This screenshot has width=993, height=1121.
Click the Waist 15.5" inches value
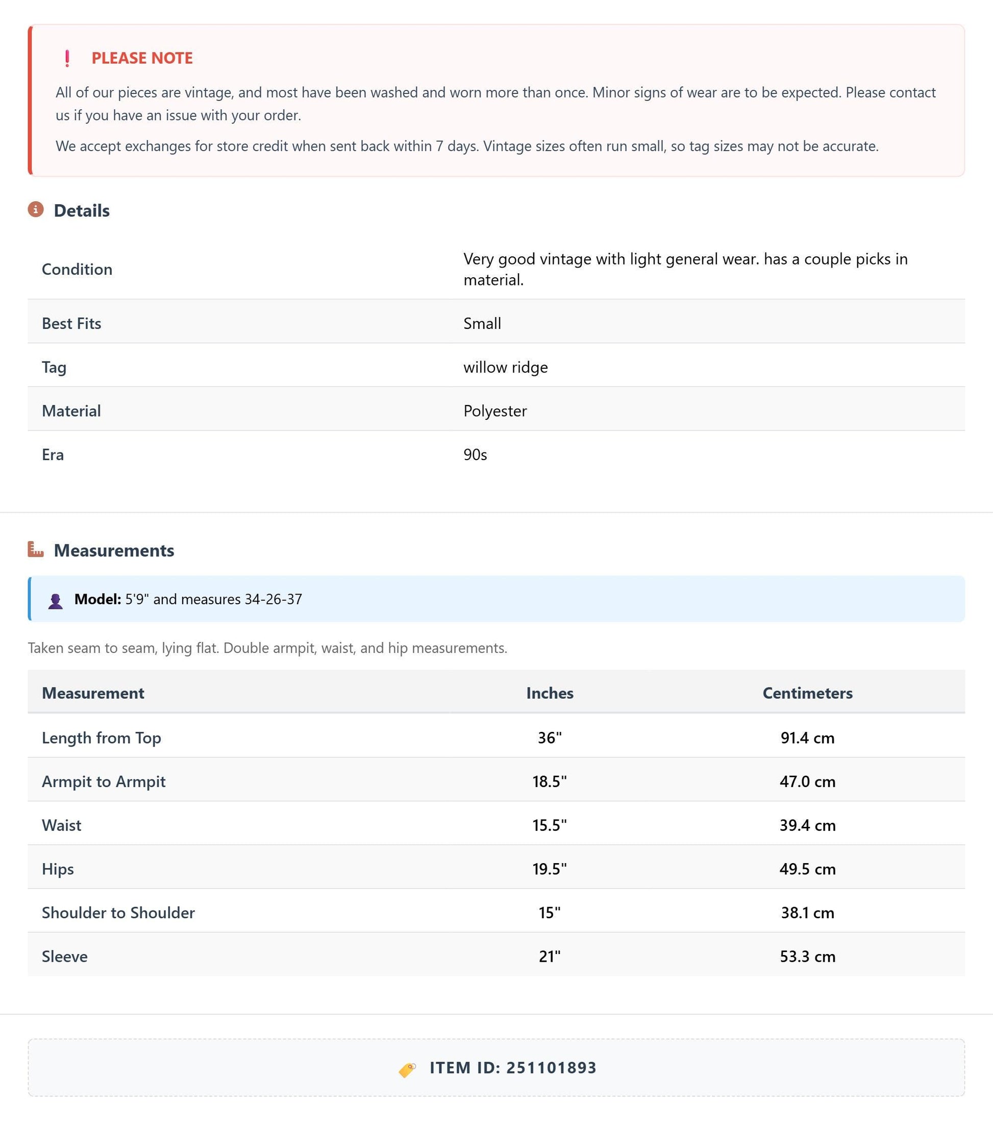point(550,825)
